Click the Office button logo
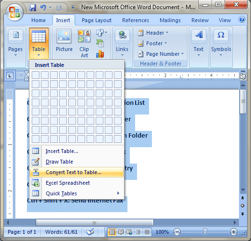The width and height of the screenshot is (251, 241). [x=14, y=13]
